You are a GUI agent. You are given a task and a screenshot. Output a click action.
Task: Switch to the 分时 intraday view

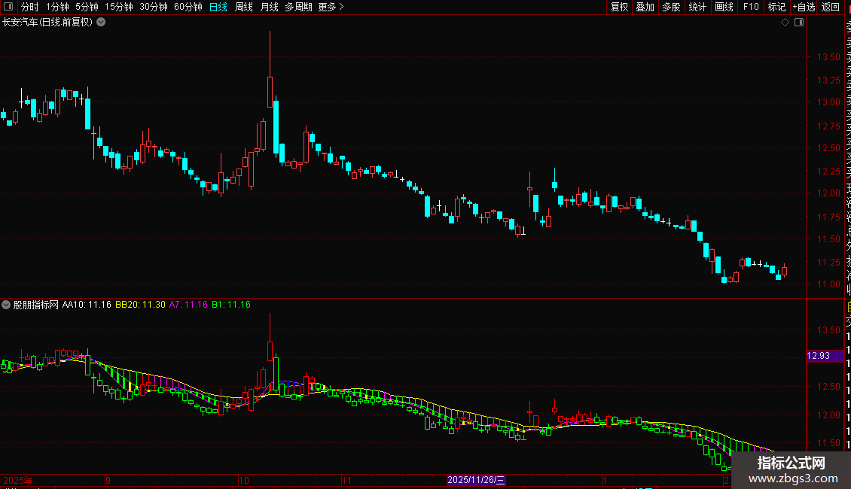pos(30,7)
